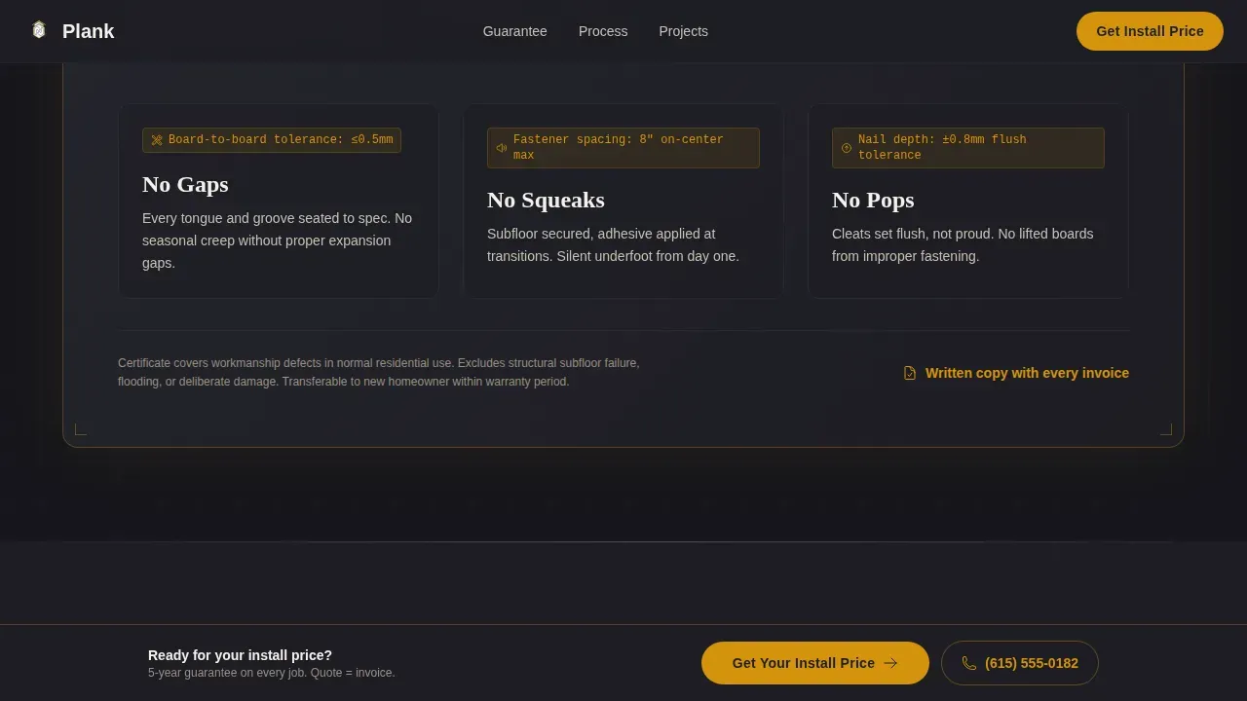Image resolution: width=1247 pixels, height=701 pixels.
Task: Click the Plank logo icon
Action: coord(39,30)
